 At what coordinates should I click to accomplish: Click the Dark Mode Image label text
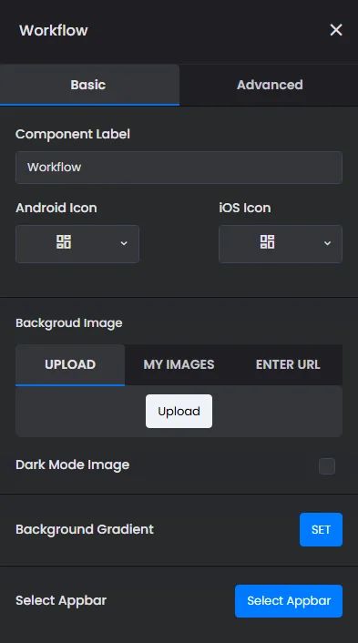pyautogui.click(x=73, y=465)
